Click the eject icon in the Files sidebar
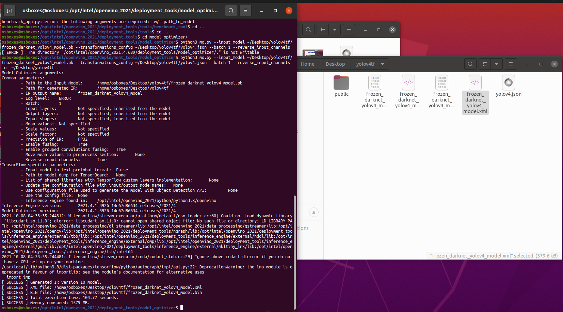This screenshot has height=312, width=563. coord(313,212)
